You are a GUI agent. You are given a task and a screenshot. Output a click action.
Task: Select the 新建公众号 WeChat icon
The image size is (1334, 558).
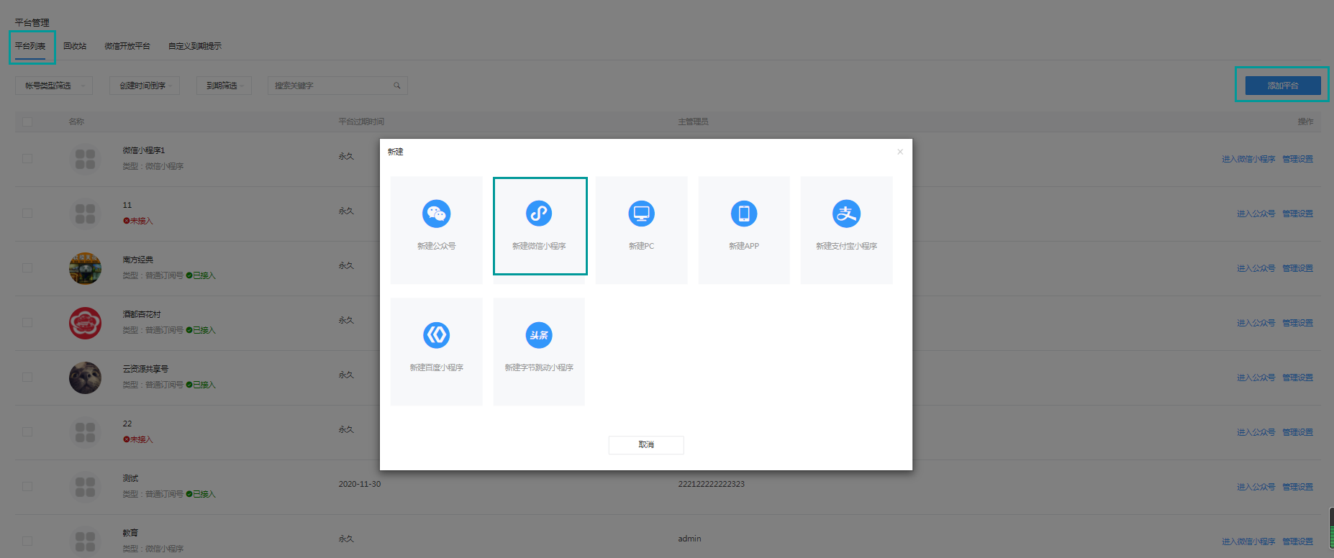tap(436, 214)
